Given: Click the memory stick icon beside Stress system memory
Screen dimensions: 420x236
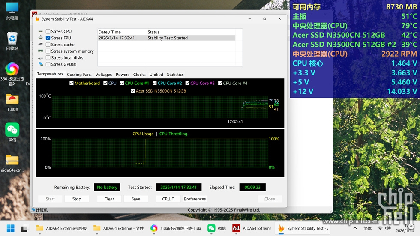Looking at the screenshot, I should [x=41, y=51].
